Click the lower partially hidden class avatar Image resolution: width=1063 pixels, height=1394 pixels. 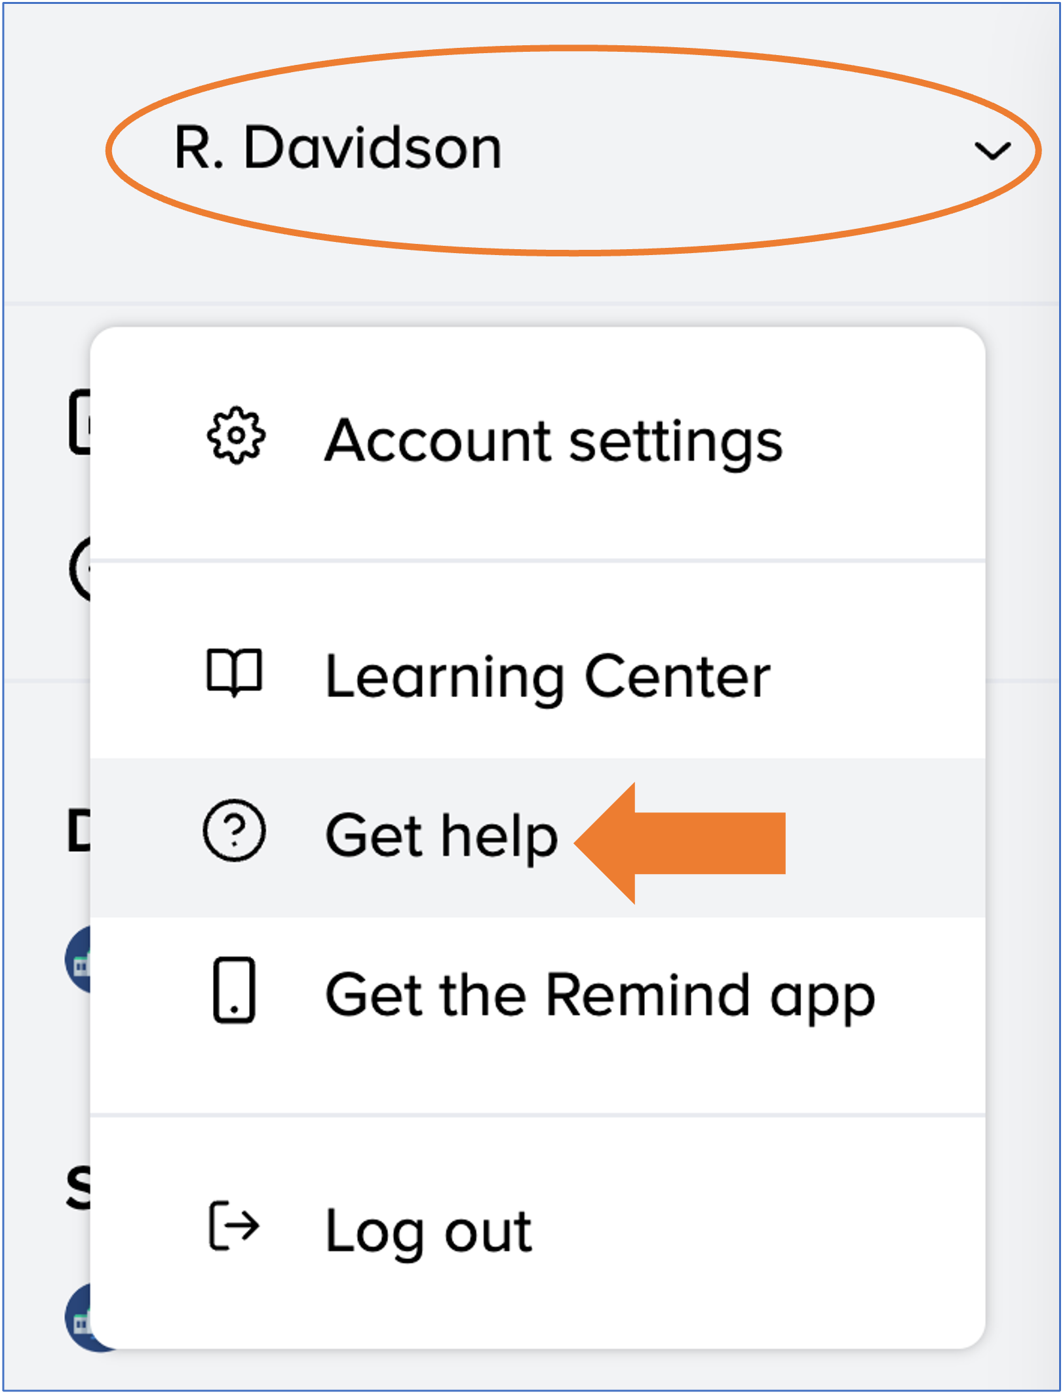(77, 1318)
